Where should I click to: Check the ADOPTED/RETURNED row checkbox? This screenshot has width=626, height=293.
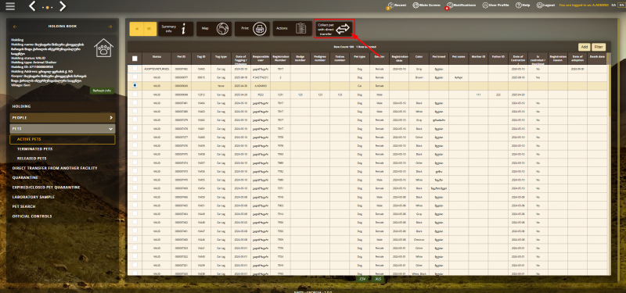[135, 69]
